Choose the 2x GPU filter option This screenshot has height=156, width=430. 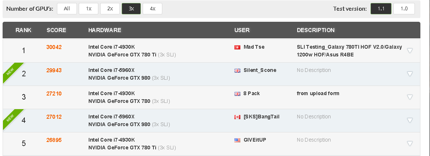pyautogui.click(x=110, y=9)
